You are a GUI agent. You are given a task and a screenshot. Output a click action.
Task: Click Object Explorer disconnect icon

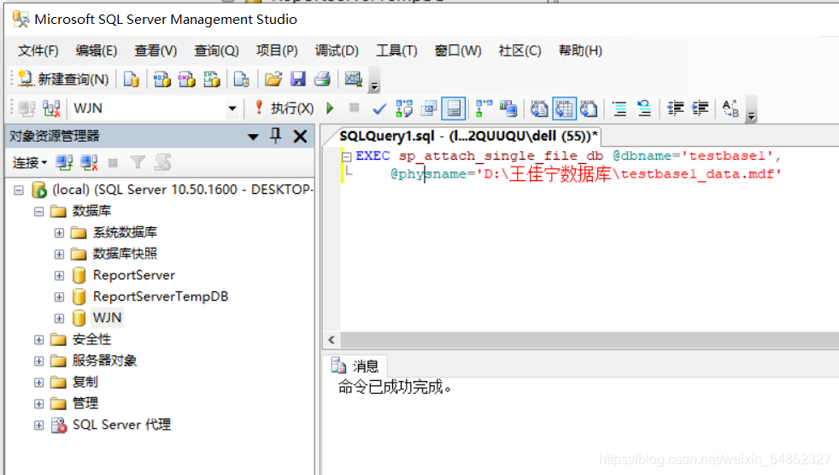pos(89,162)
